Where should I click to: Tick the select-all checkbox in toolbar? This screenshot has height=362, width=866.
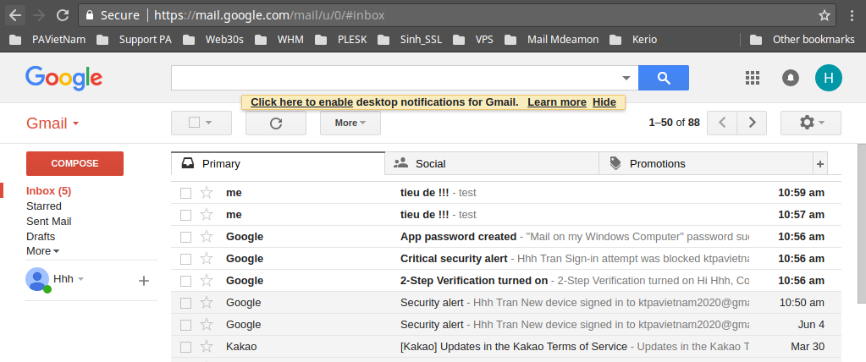[195, 123]
